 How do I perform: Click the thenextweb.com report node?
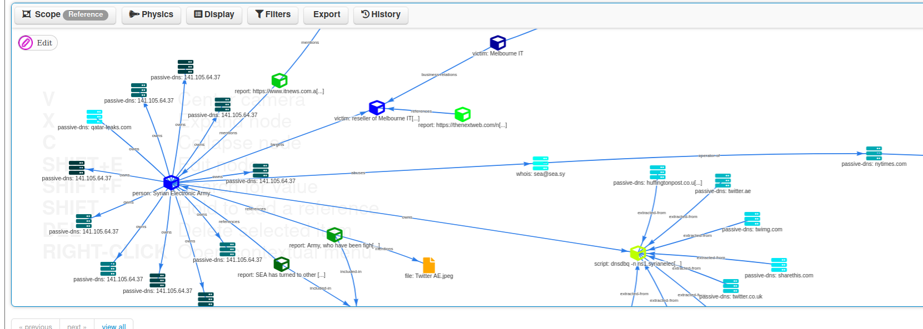click(462, 114)
